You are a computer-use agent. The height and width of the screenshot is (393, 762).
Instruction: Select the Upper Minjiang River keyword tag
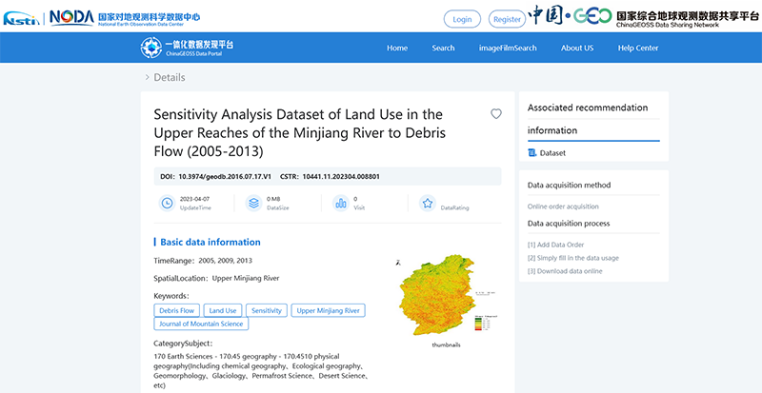tap(329, 310)
